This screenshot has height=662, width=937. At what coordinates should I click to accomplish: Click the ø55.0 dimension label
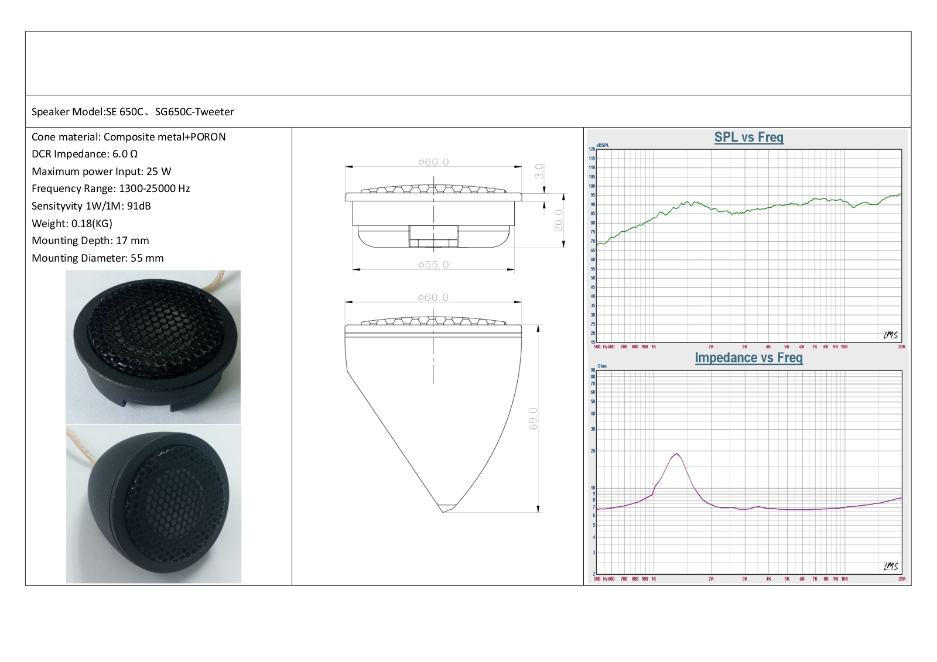pos(433,265)
